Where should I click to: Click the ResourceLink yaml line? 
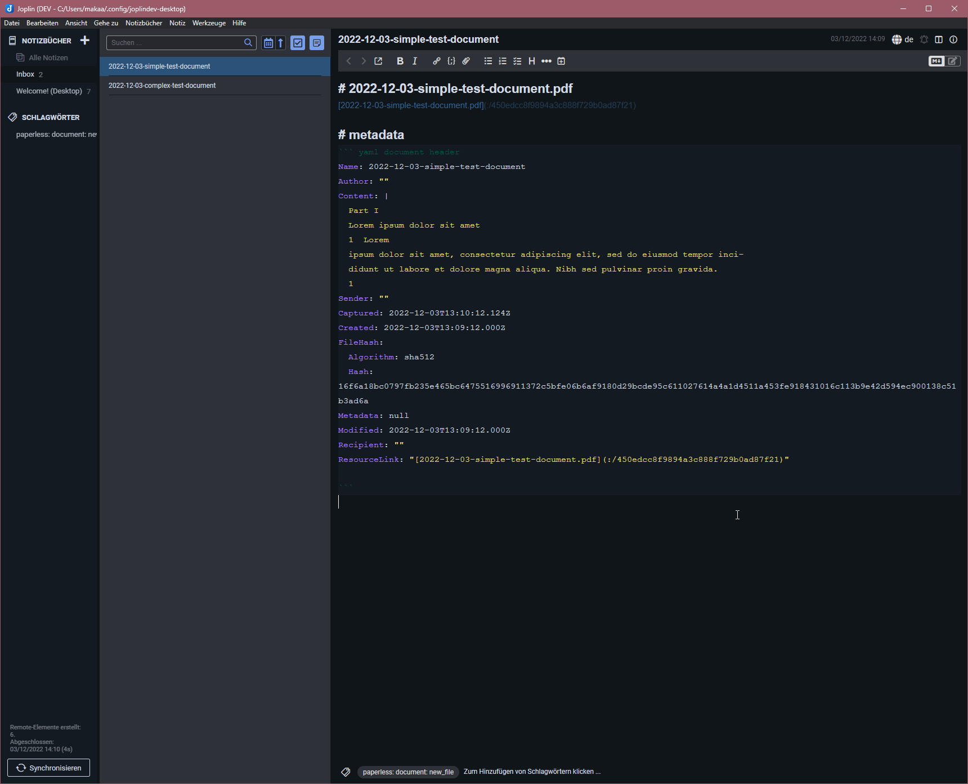(563, 460)
